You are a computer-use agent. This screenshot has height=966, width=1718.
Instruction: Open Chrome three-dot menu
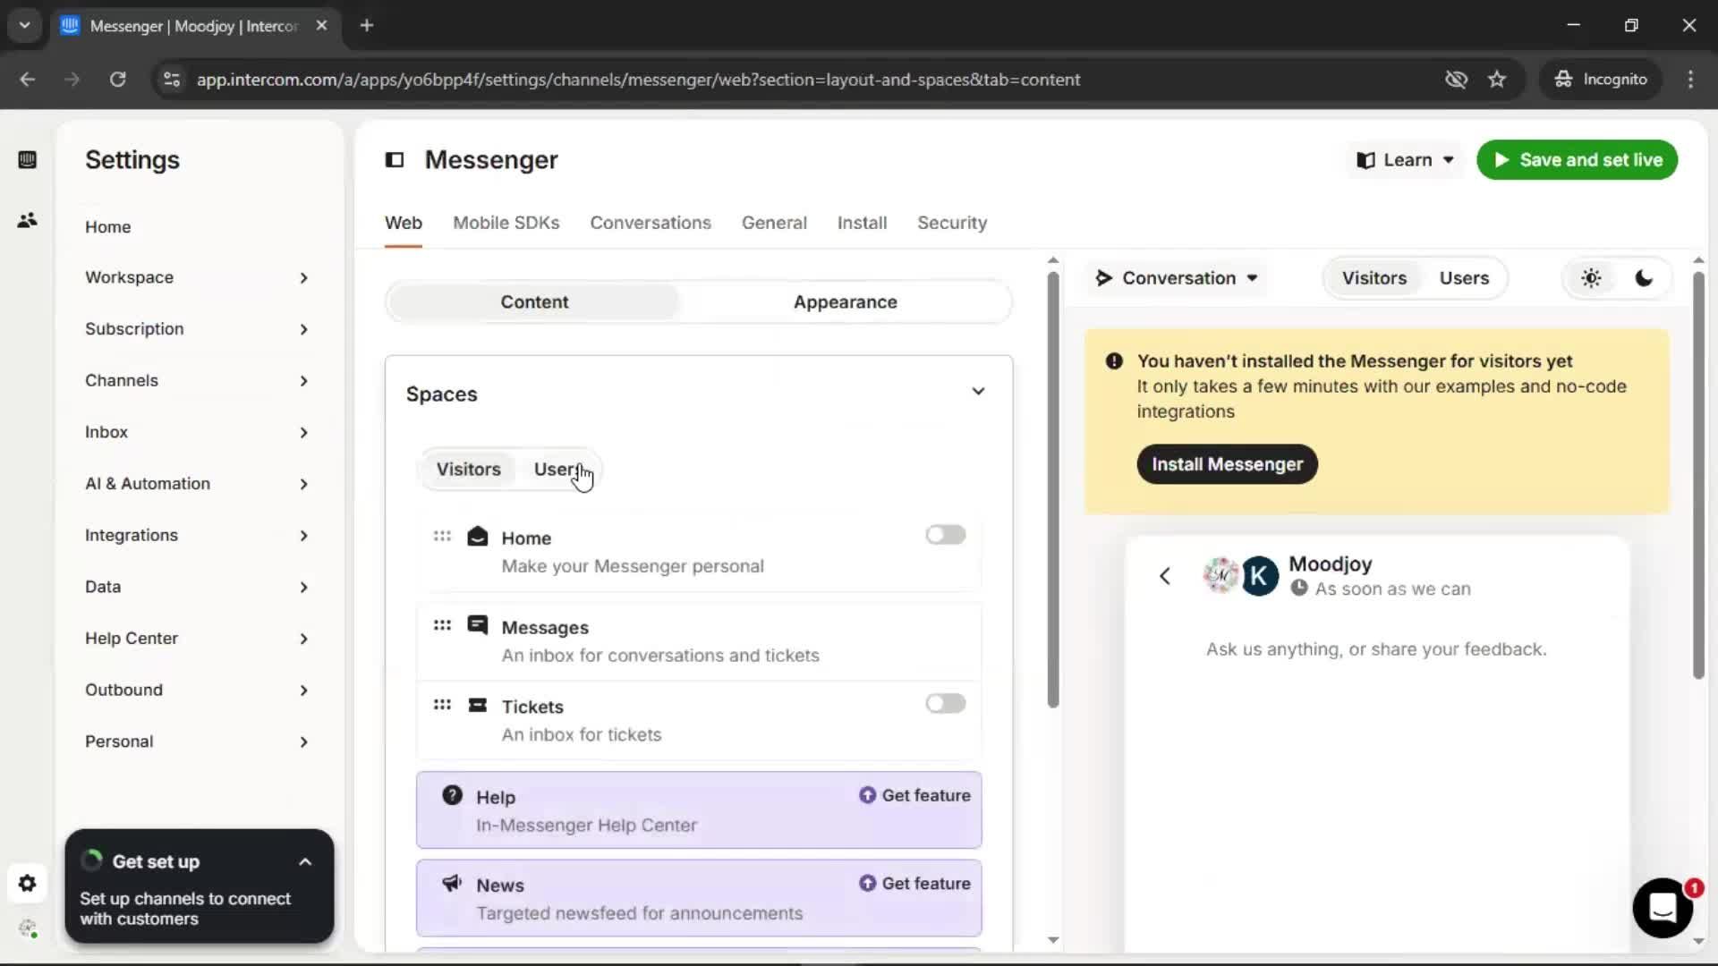[1690, 80]
